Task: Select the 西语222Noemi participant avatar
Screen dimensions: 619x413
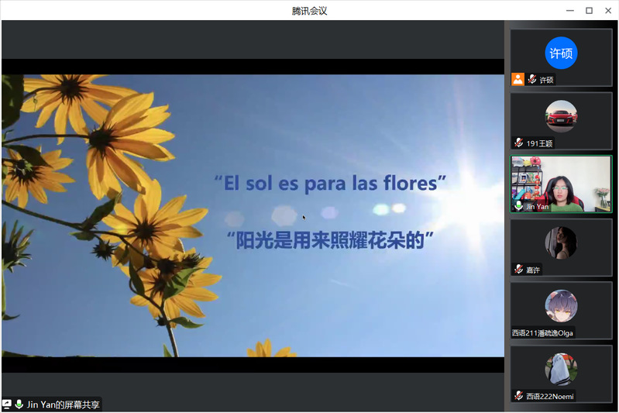Action: pos(561,370)
